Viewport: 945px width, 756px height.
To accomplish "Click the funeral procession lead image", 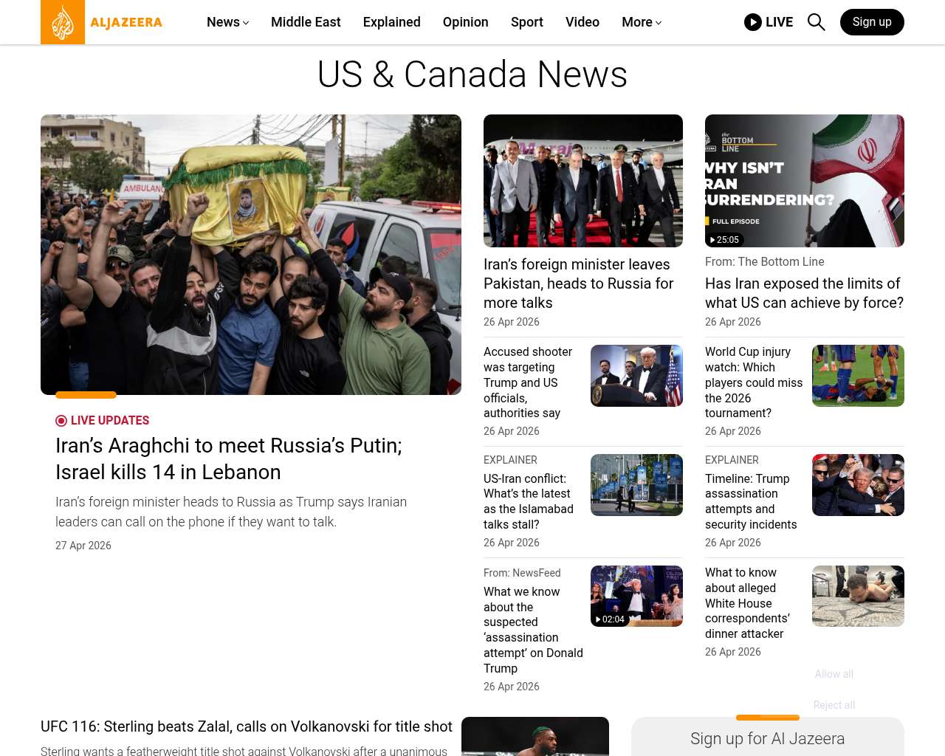I will point(251,255).
